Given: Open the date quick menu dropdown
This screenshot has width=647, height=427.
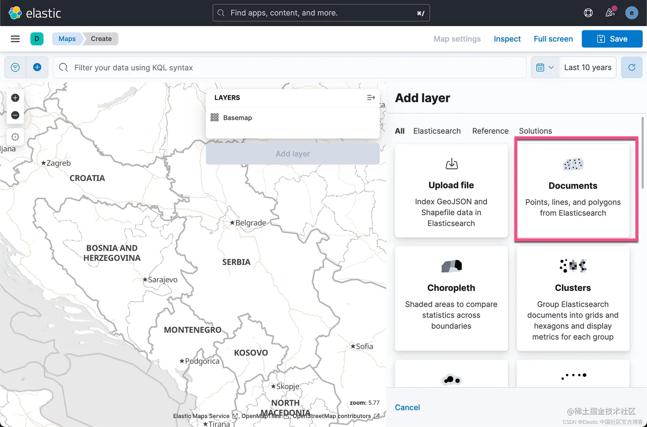Looking at the screenshot, I should 545,68.
